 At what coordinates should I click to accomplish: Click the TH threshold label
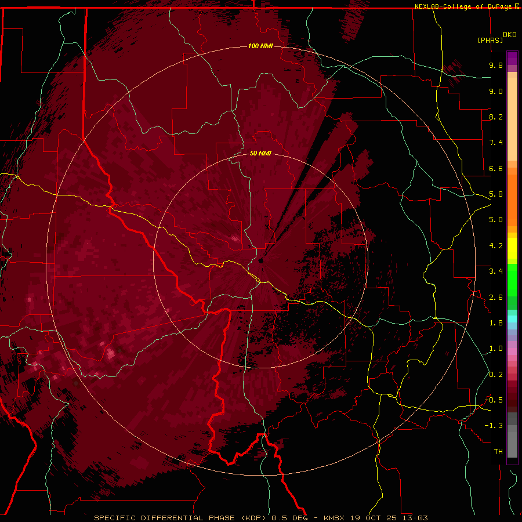click(498, 452)
